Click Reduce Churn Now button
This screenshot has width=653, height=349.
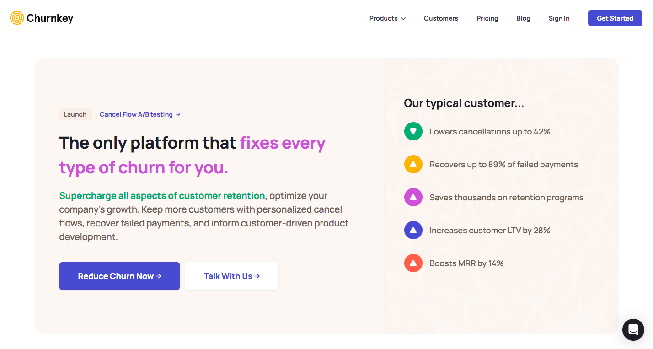(119, 276)
